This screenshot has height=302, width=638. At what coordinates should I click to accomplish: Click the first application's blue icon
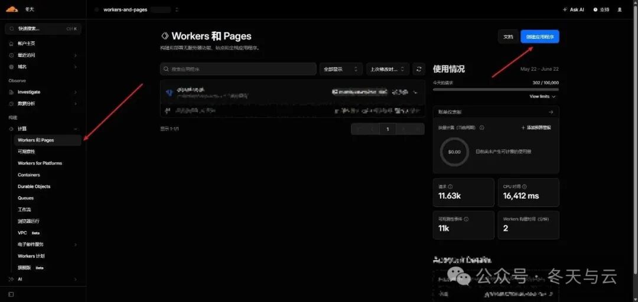click(170, 93)
